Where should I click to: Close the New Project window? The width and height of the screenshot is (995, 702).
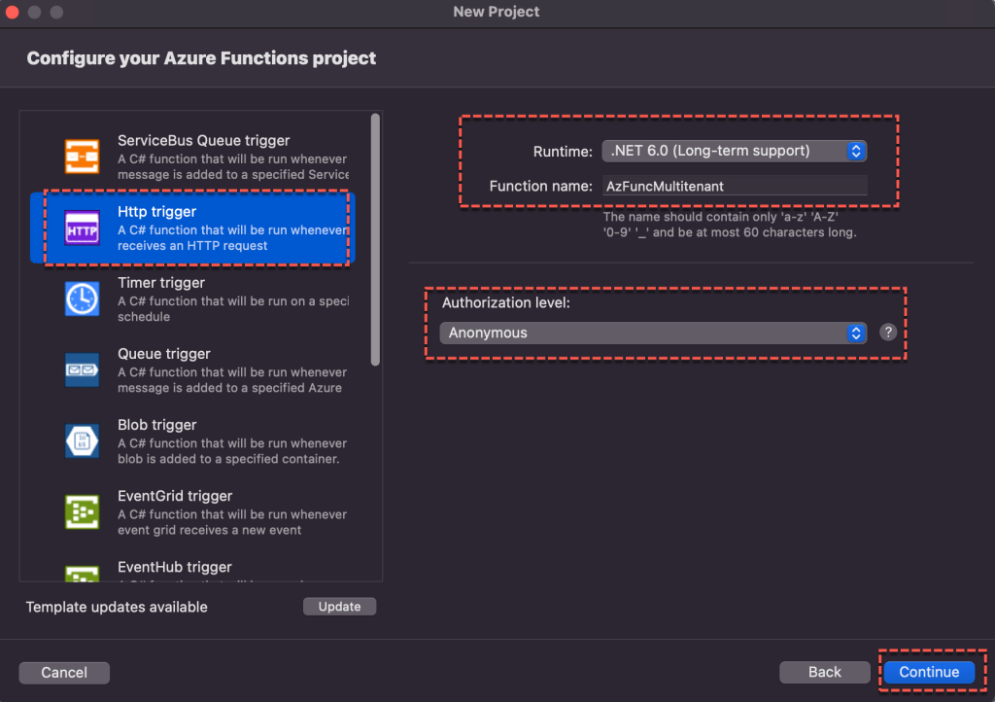13,12
